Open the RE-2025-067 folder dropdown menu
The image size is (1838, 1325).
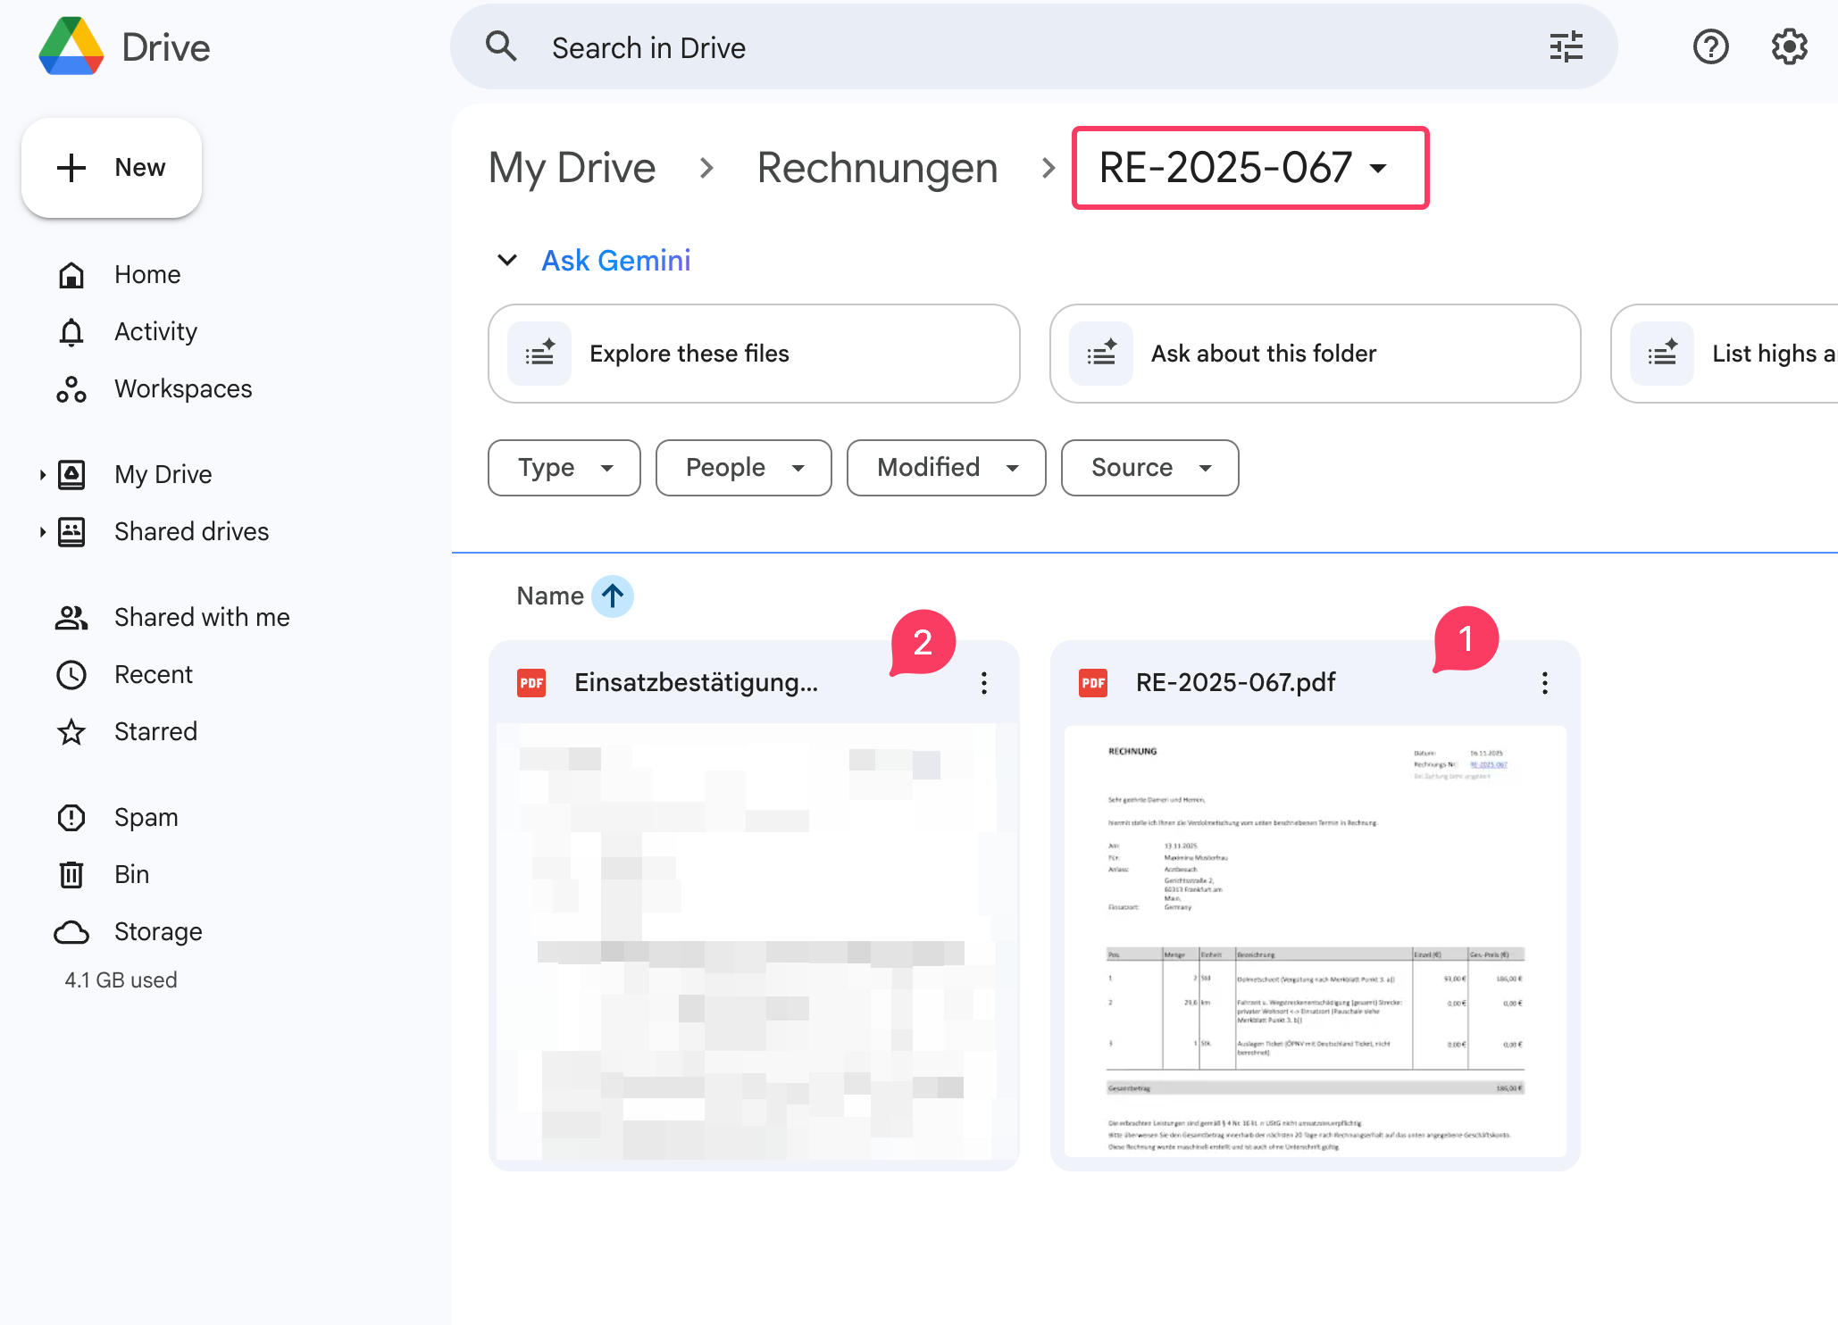[1378, 168]
